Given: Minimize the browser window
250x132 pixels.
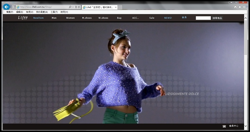Looking at the screenshot, I should [x=231, y=2].
